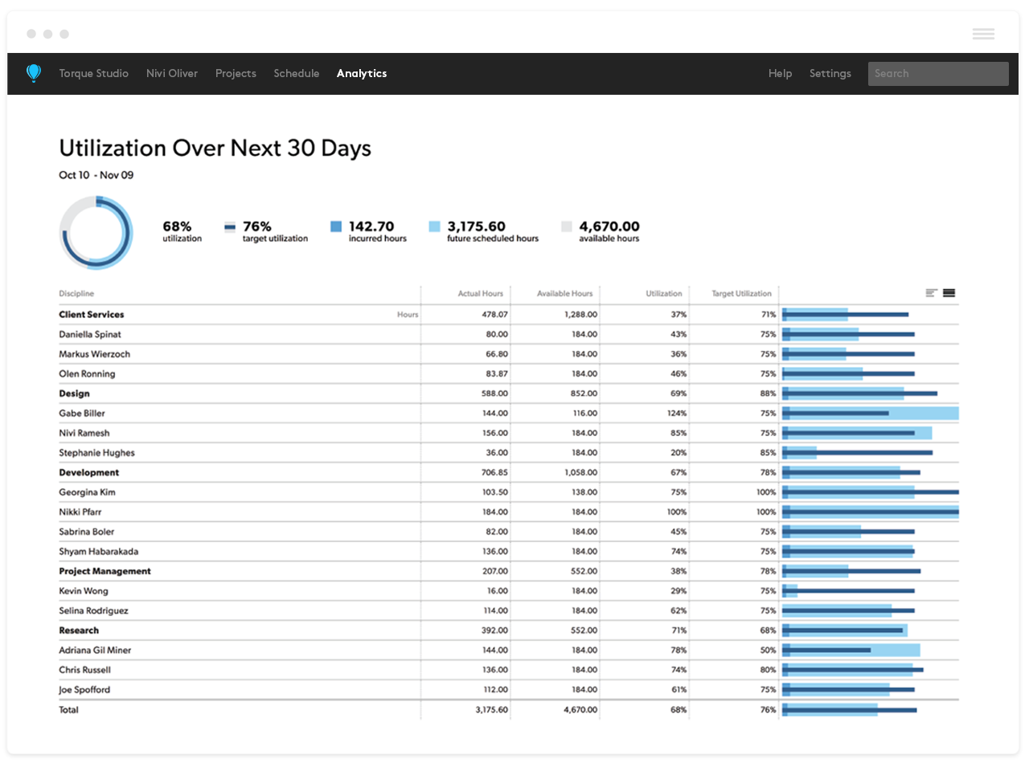
Task: Click the incurred hours legend swatch
Action: click(x=336, y=228)
